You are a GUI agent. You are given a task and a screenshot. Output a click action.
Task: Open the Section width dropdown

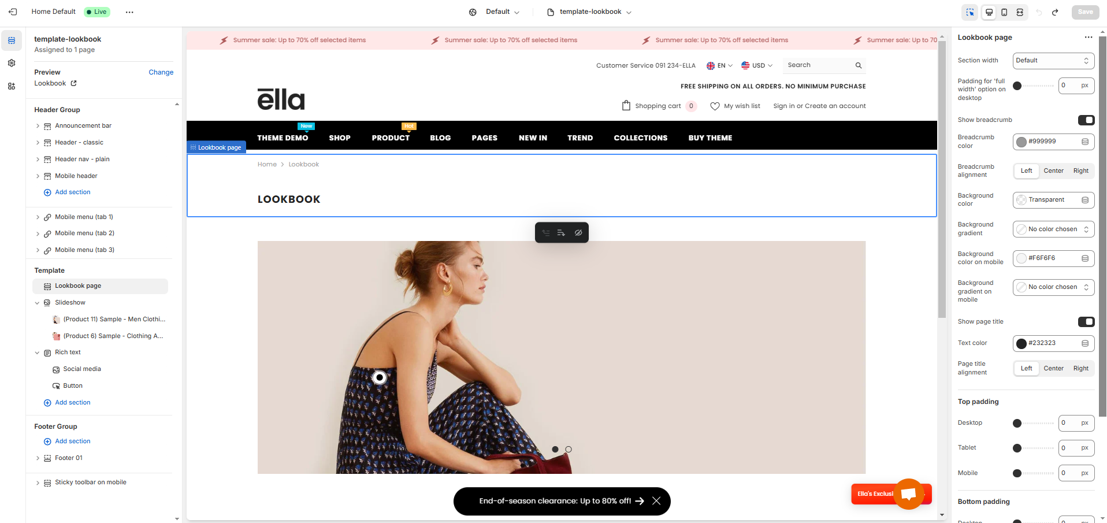[1053, 61]
